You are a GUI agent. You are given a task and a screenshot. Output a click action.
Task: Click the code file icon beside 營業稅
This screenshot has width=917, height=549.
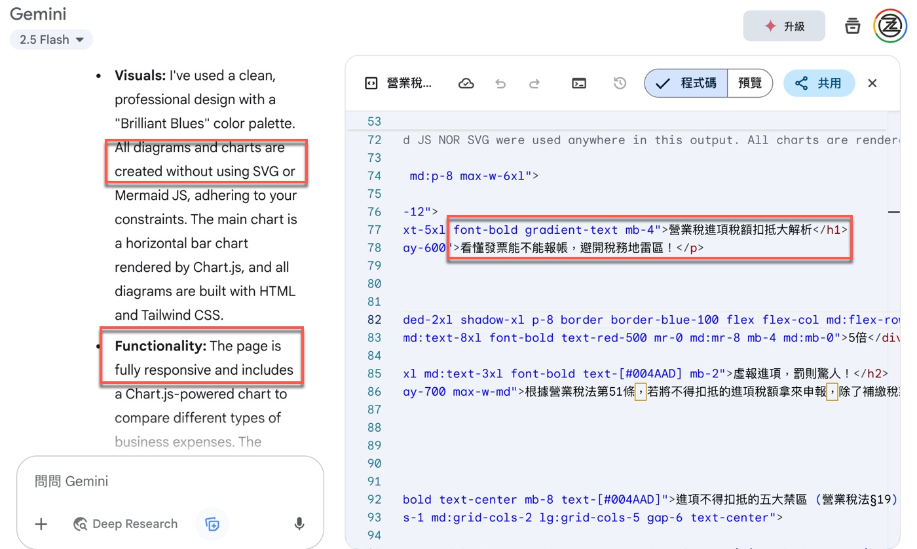[371, 83]
